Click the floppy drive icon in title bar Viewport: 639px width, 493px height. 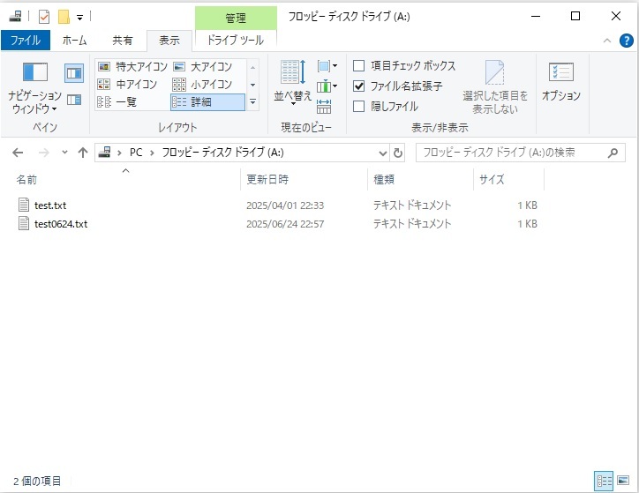[x=16, y=16]
